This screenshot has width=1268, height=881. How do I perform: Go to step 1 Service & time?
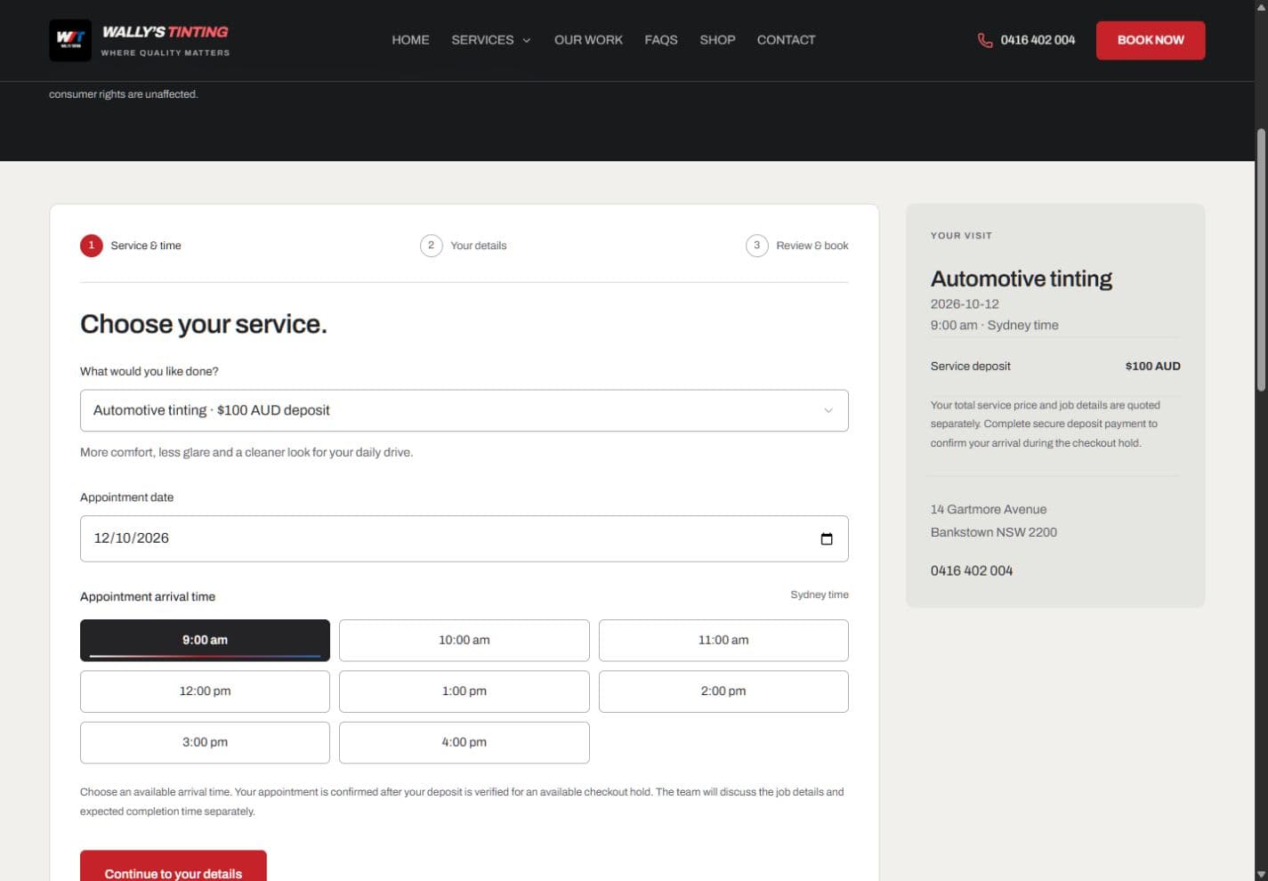(x=131, y=246)
